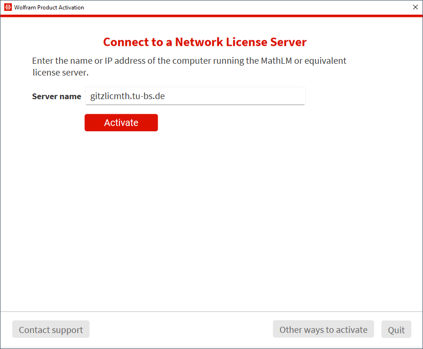Focus the Server name input field
This screenshot has height=349, width=423.
(195, 96)
